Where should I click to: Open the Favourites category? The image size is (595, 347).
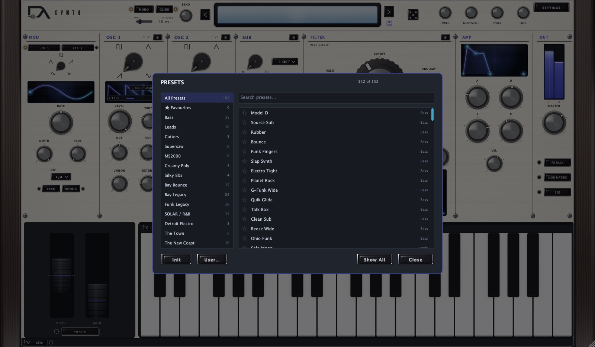click(x=197, y=107)
